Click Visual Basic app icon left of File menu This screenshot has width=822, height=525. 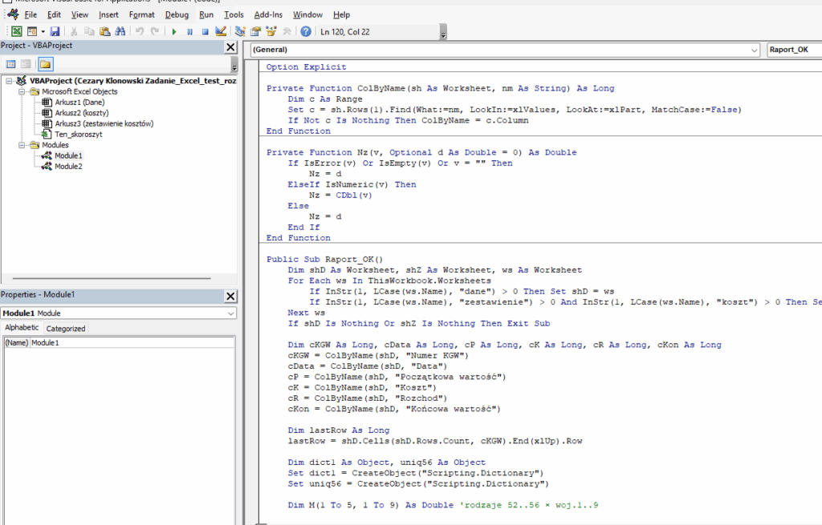click(x=13, y=14)
